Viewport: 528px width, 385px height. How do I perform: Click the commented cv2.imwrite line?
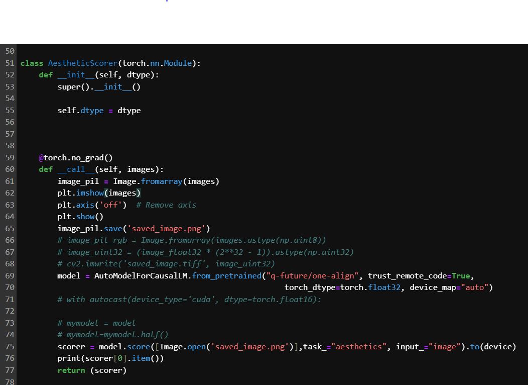pyautogui.click(x=166, y=264)
